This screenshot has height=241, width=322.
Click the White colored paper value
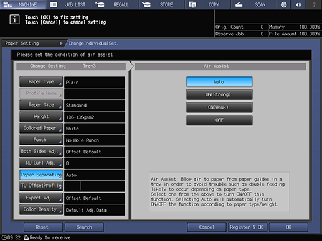95,129
